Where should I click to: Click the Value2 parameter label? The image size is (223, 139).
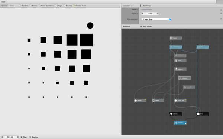point(135,14)
